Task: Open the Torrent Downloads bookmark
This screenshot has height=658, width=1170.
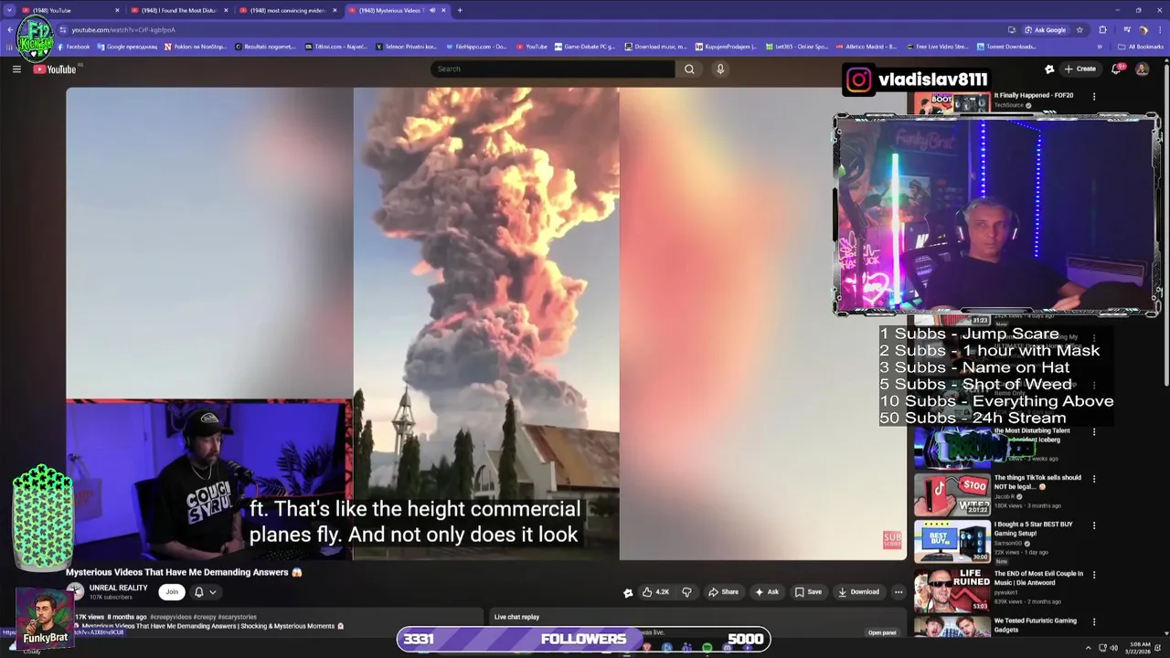Action: pyautogui.click(x=1006, y=47)
